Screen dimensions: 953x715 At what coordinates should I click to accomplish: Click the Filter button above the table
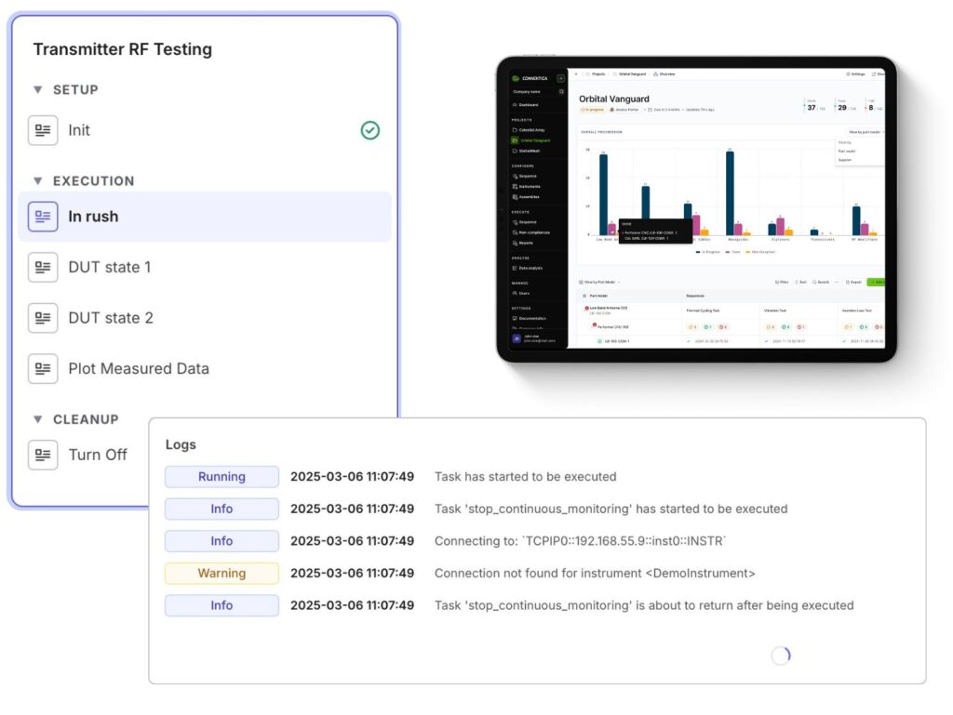[782, 283]
